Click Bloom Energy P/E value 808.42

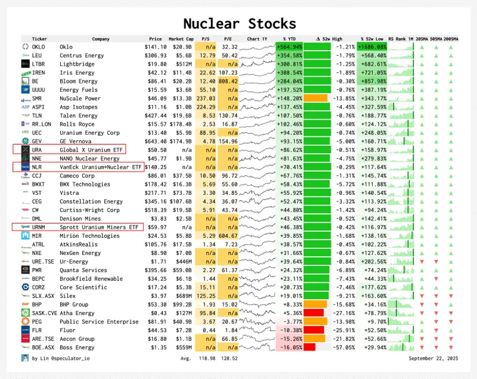point(228,81)
